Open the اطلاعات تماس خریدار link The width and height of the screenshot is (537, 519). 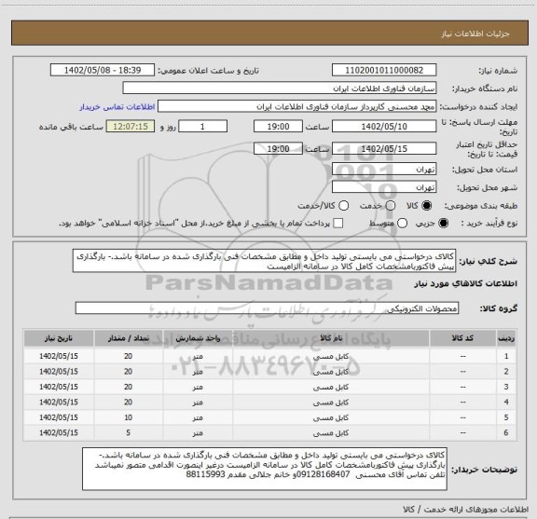(117, 107)
